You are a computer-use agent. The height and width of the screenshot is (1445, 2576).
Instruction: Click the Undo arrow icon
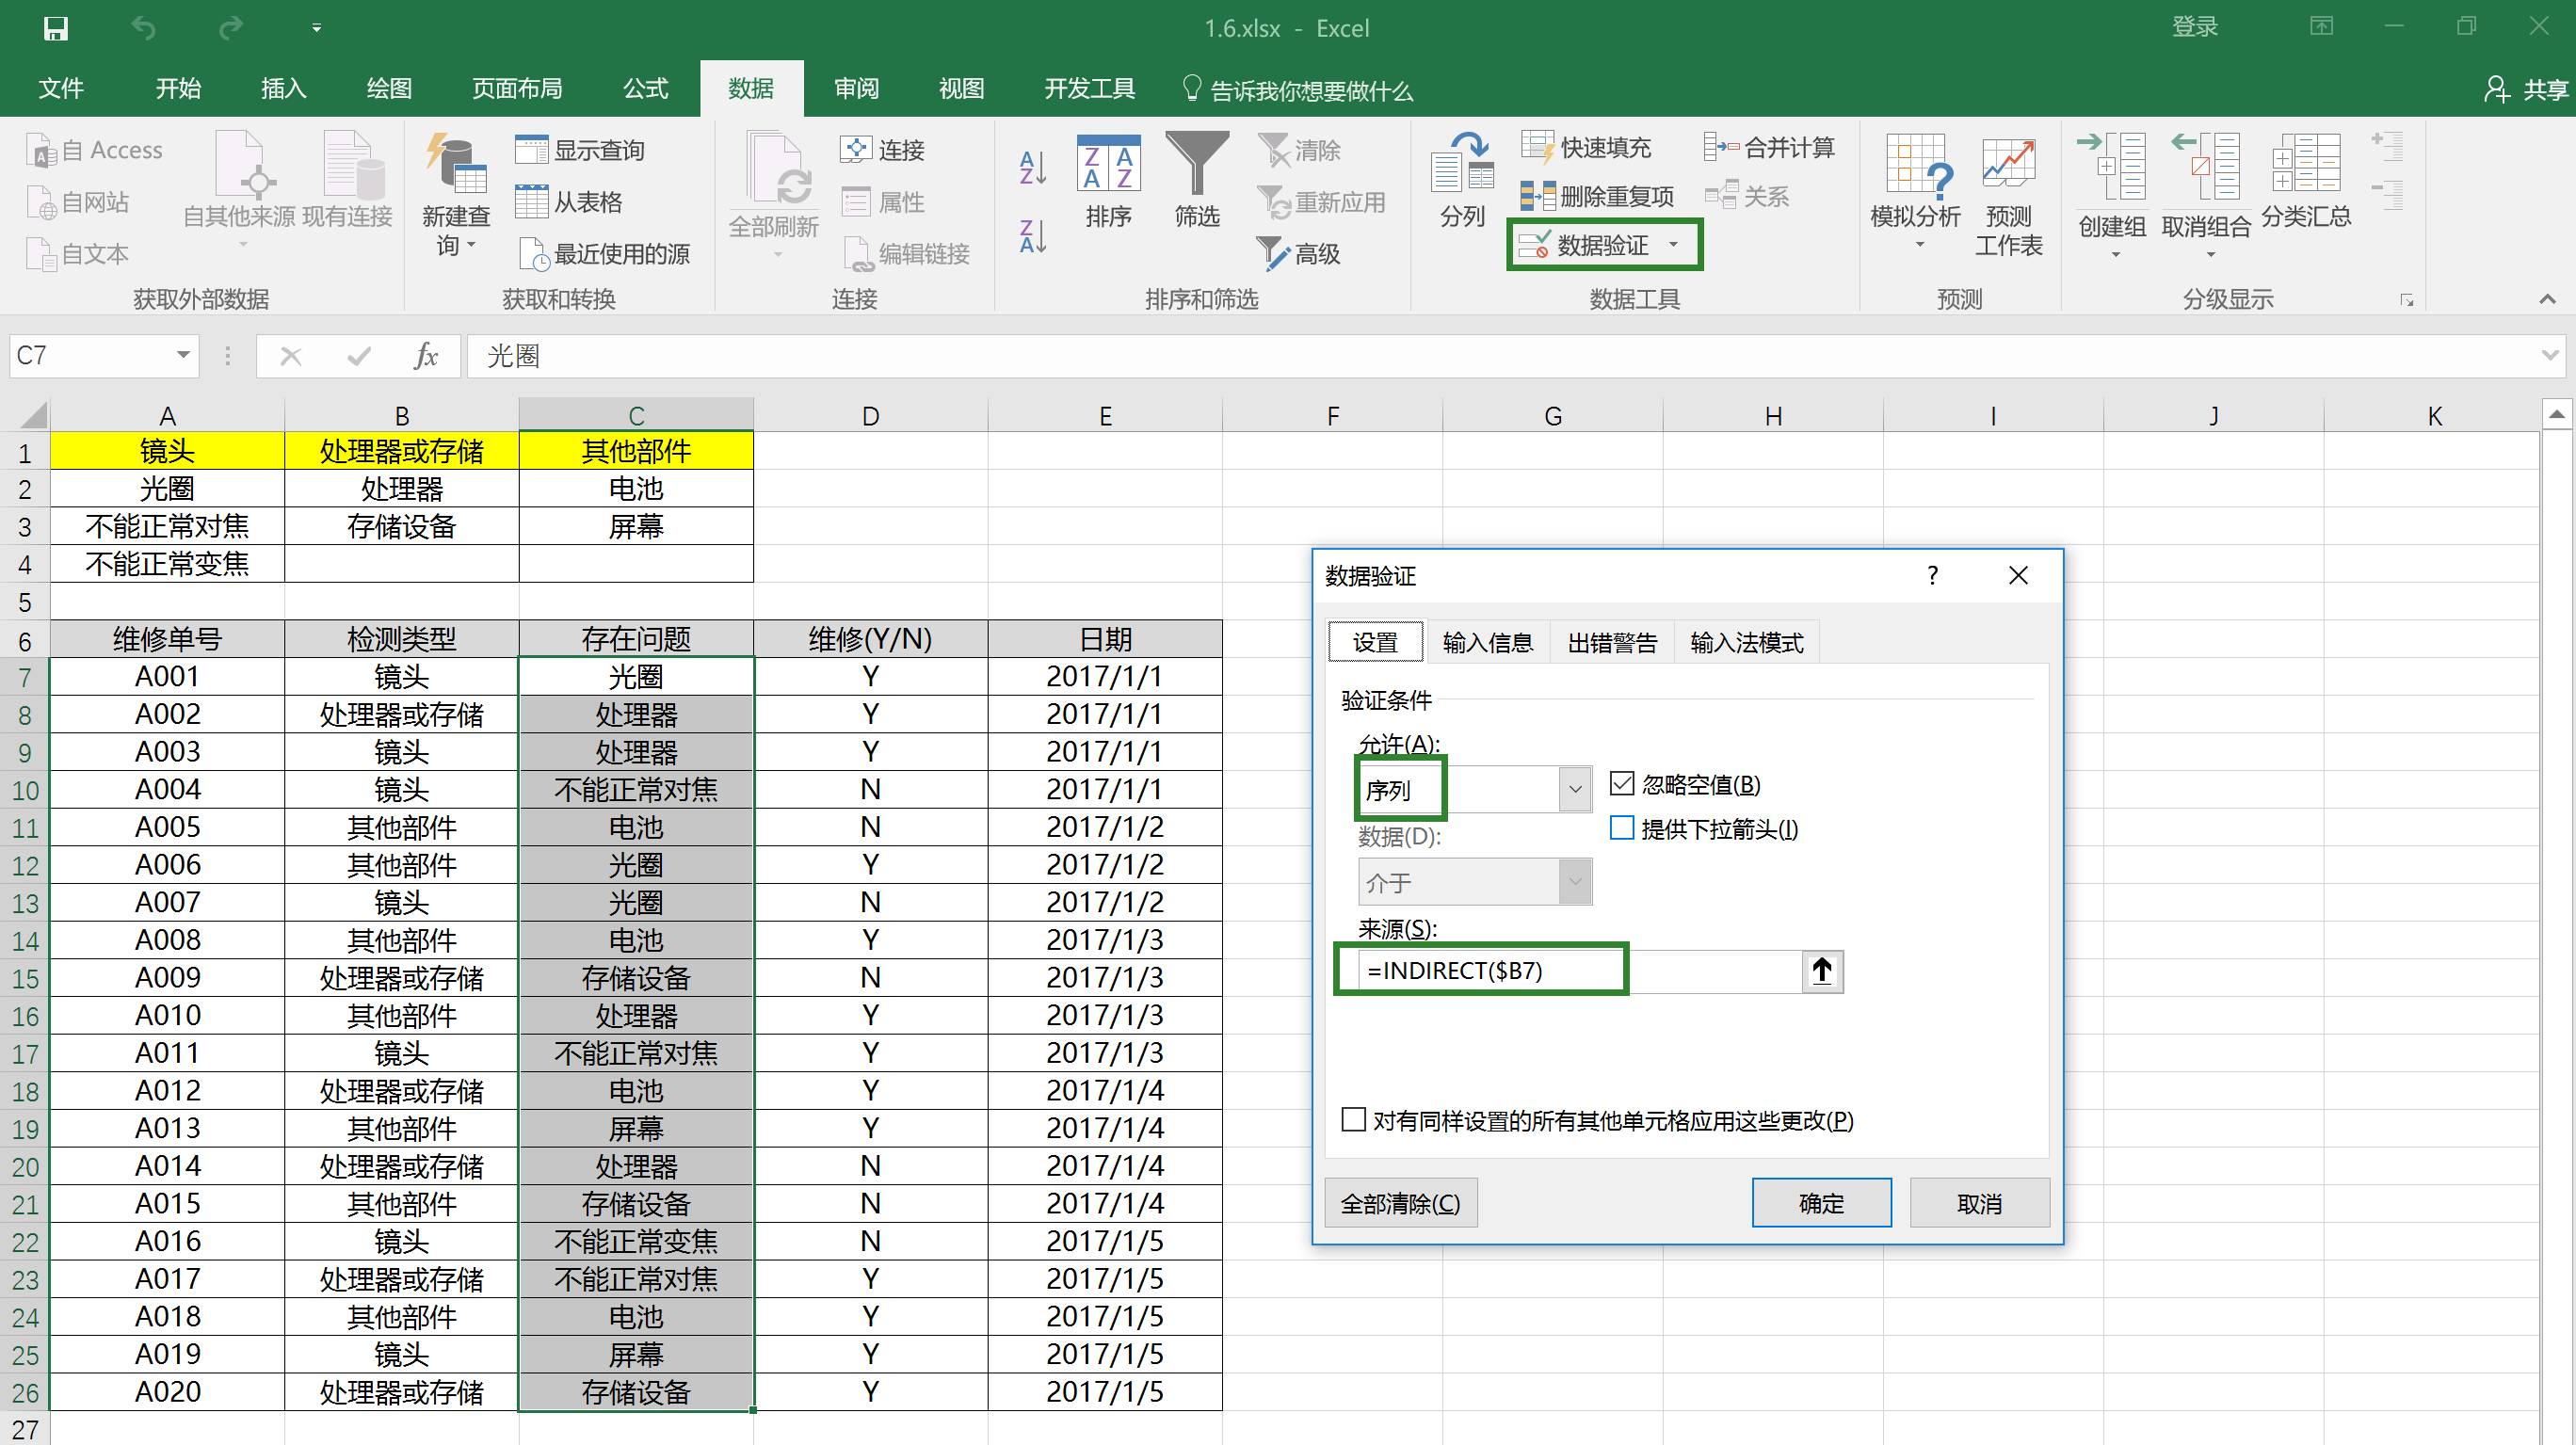click(x=143, y=28)
